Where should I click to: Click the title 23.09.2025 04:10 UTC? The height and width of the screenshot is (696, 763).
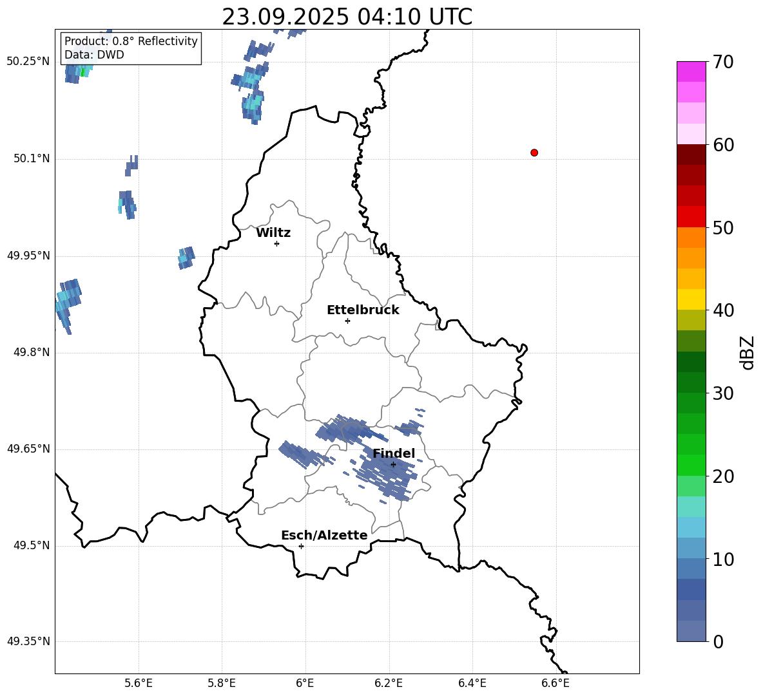coord(347,17)
